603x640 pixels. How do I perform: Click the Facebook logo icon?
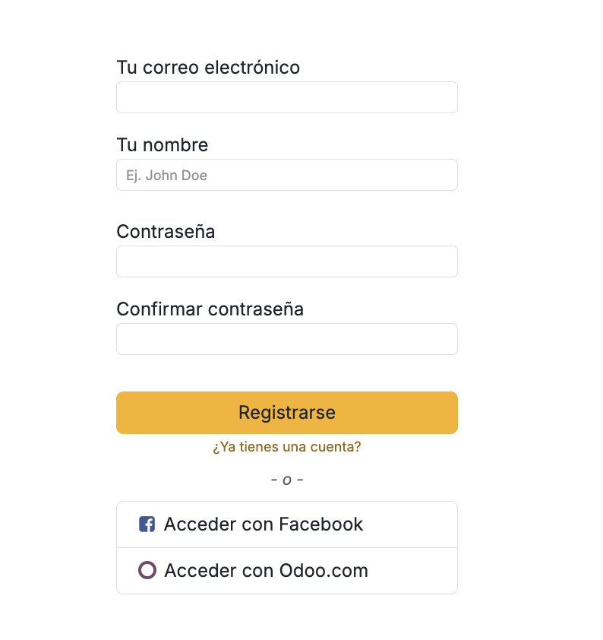(x=147, y=524)
